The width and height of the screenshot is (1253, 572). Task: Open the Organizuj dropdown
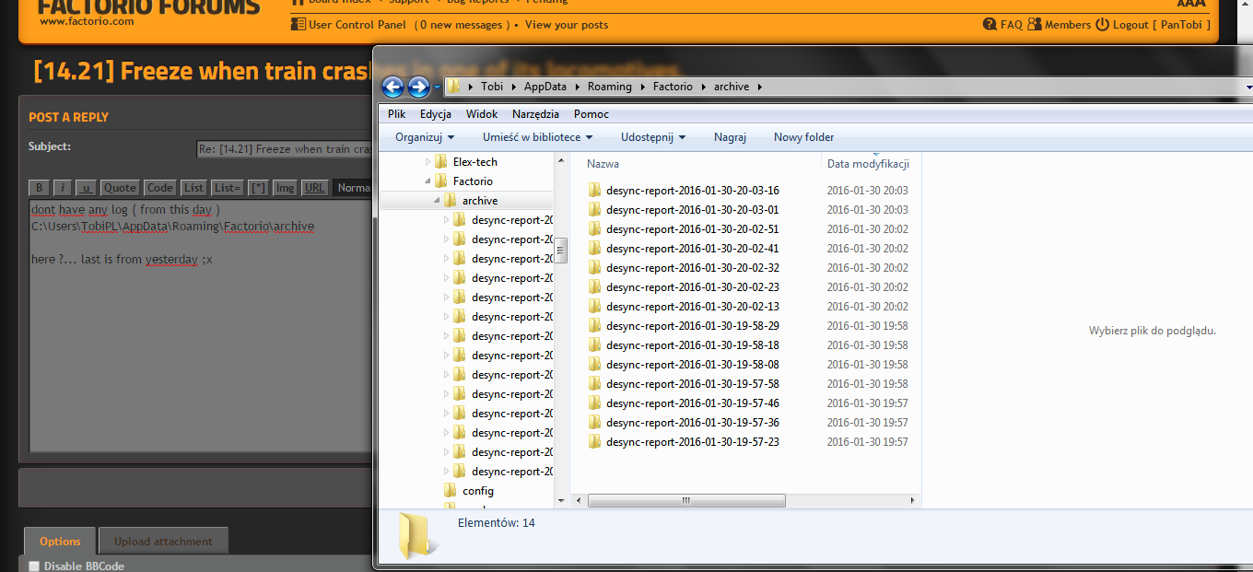pyautogui.click(x=425, y=137)
